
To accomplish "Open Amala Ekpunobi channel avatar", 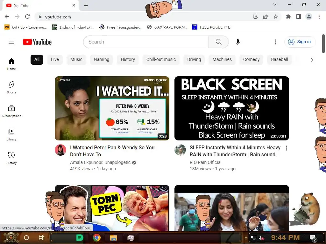I will coord(60,150).
